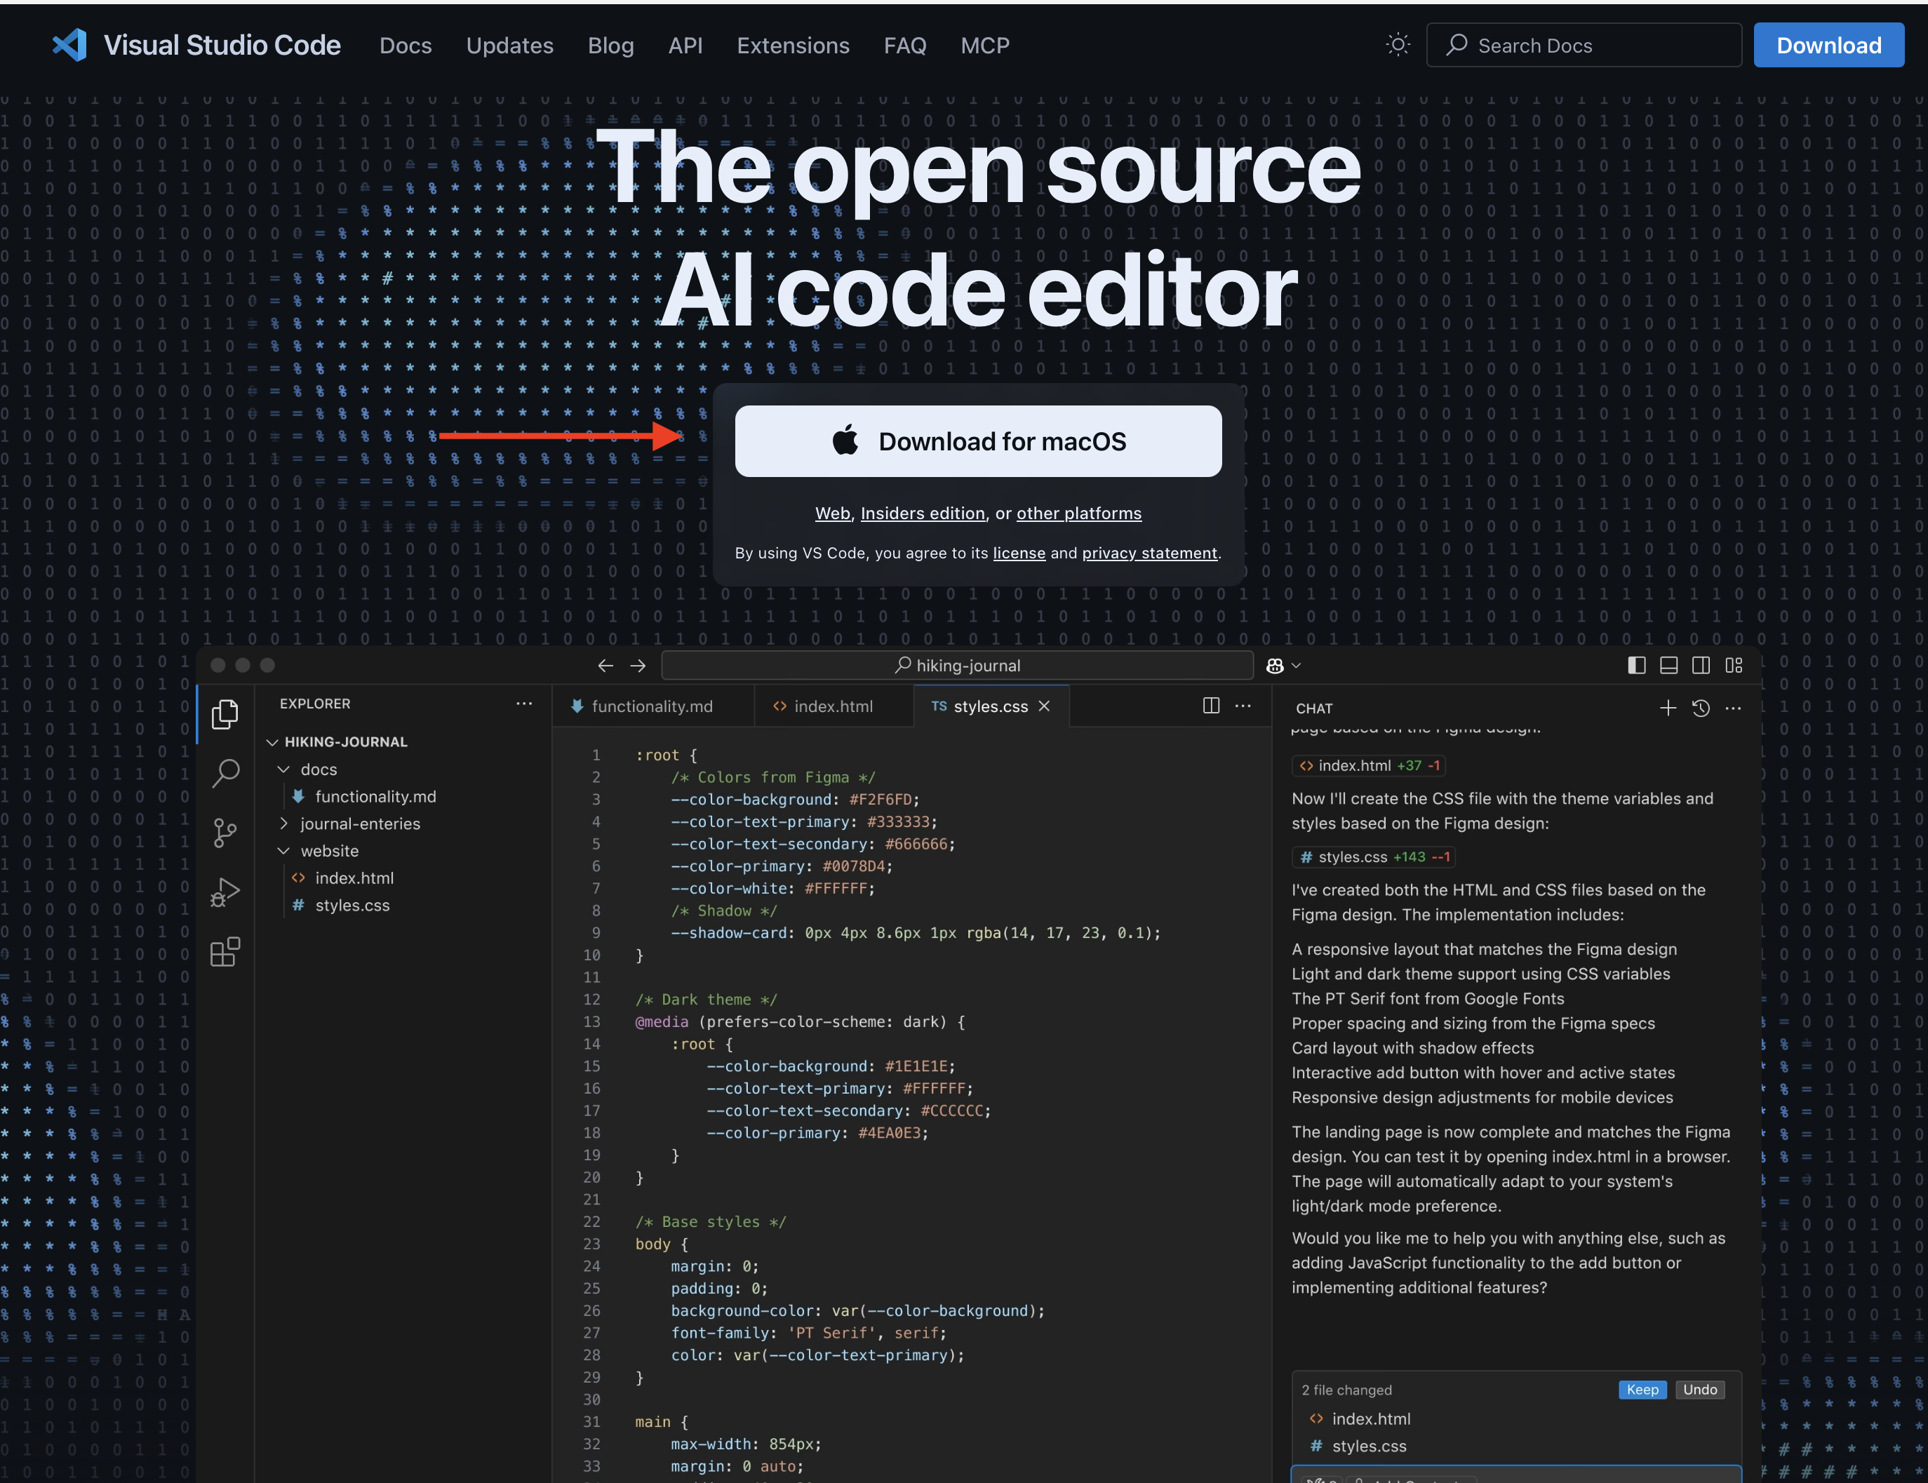This screenshot has height=1483, width=1928.
Task: Open editor more actions ellipsis
Action: 1243,705
